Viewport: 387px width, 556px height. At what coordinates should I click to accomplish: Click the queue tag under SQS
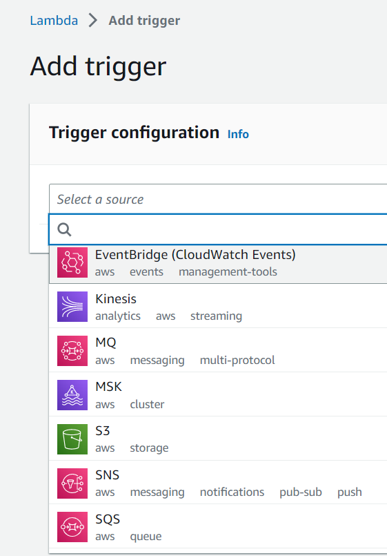click(x=146, y=537)
